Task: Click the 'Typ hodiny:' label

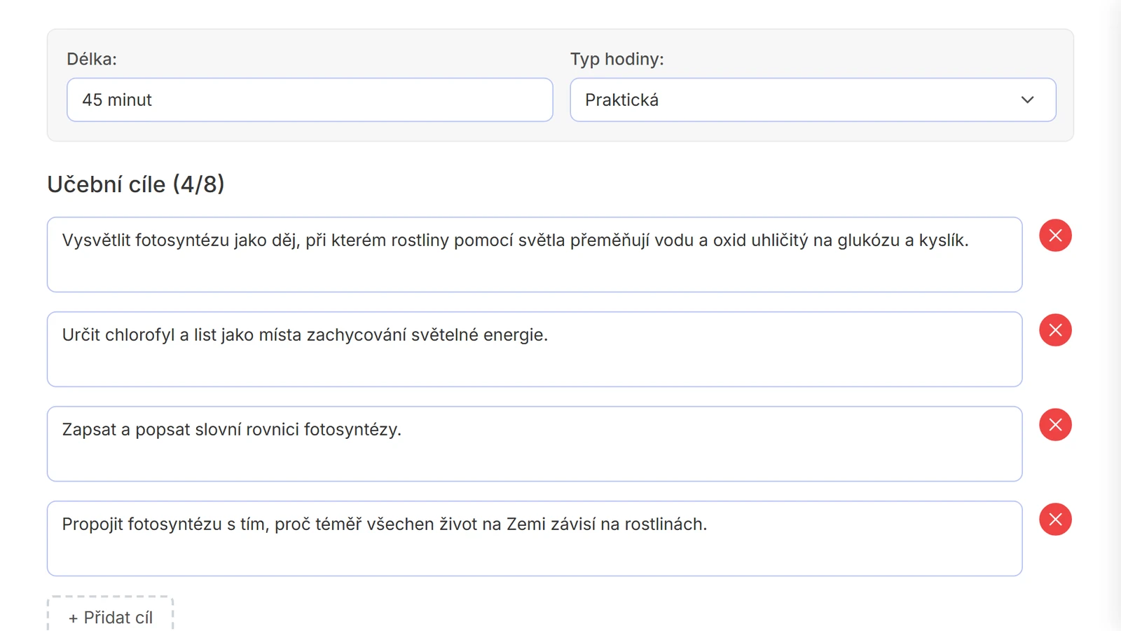Action: (617, 59)
